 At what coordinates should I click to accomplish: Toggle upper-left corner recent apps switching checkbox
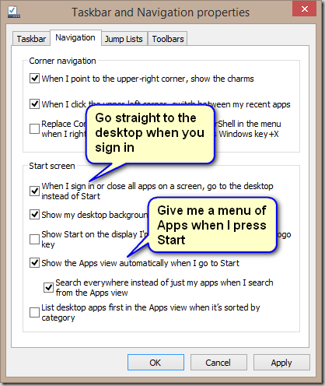click(x=34, y=104)
